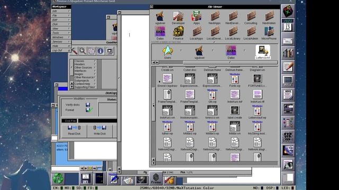Open the Windows menu in Workspace
Image resolution: width=339 pixels, height=190 pixels.
[x=61, y=37]
